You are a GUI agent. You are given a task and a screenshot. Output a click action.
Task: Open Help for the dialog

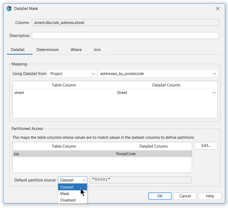click(x=210, y=196)
